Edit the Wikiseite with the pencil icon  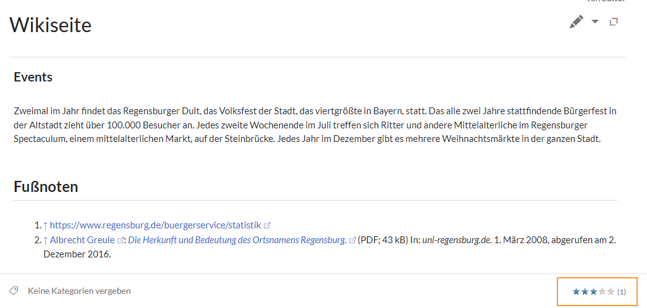pos(577,22)
